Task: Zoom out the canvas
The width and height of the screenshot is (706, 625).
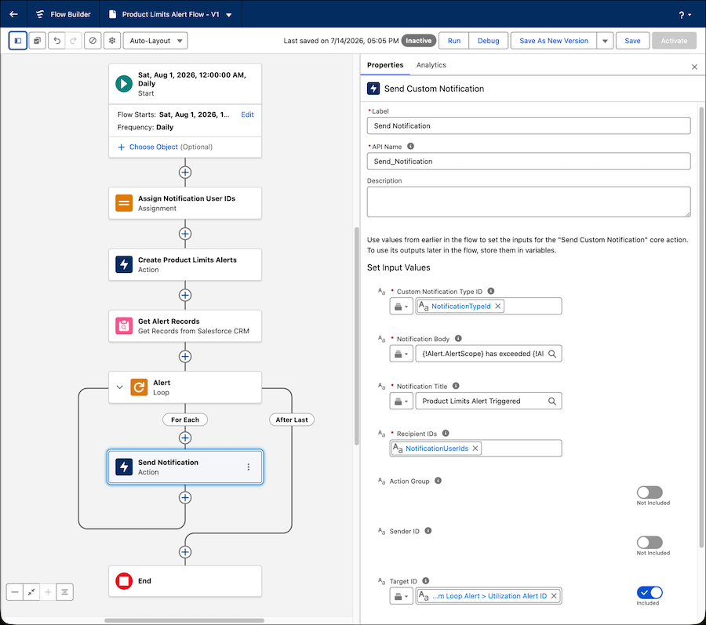Action: click(15, 592)
